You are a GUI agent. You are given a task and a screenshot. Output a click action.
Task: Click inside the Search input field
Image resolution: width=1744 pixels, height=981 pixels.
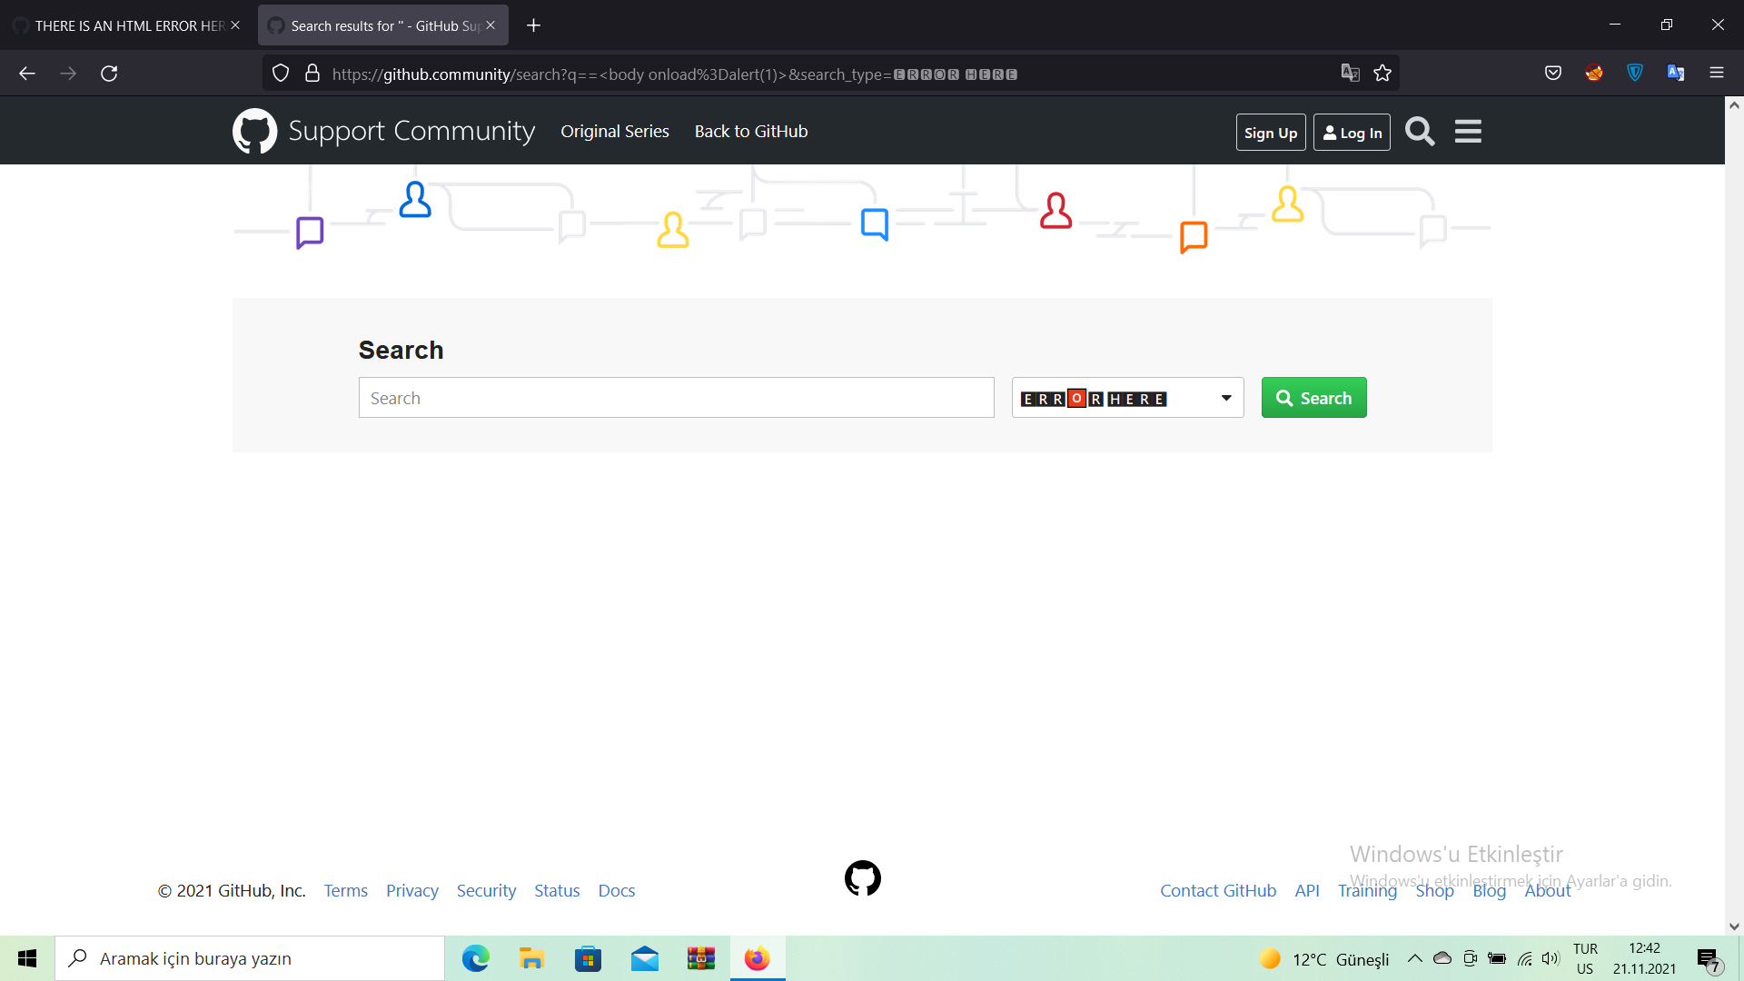(x=676, y=397)
